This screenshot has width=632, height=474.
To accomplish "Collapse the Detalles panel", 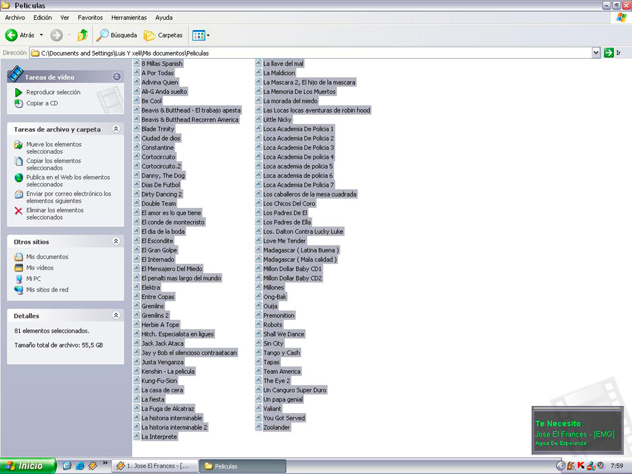I will pyautogui.click(x=116, y=316).
